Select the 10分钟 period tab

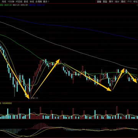[11, 2]
